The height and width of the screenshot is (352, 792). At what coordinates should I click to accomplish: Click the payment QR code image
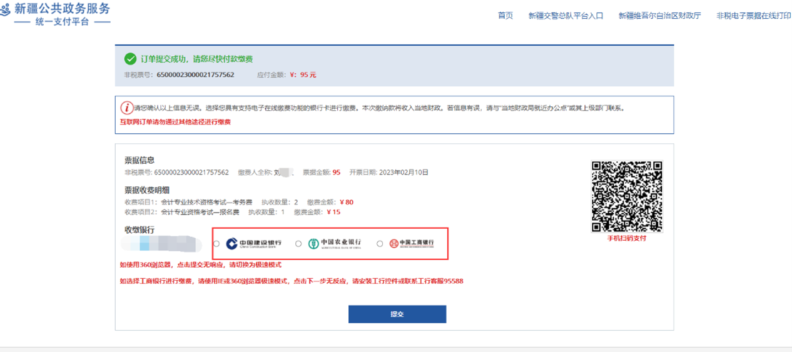tap(627, 196)
